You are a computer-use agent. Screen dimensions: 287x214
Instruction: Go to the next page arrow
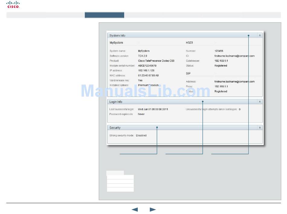click(x=153, y=209)
